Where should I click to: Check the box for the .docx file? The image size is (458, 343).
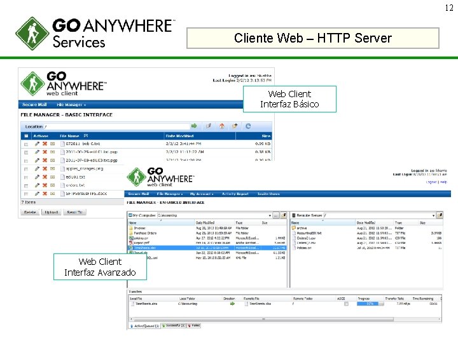coord(26,194)
